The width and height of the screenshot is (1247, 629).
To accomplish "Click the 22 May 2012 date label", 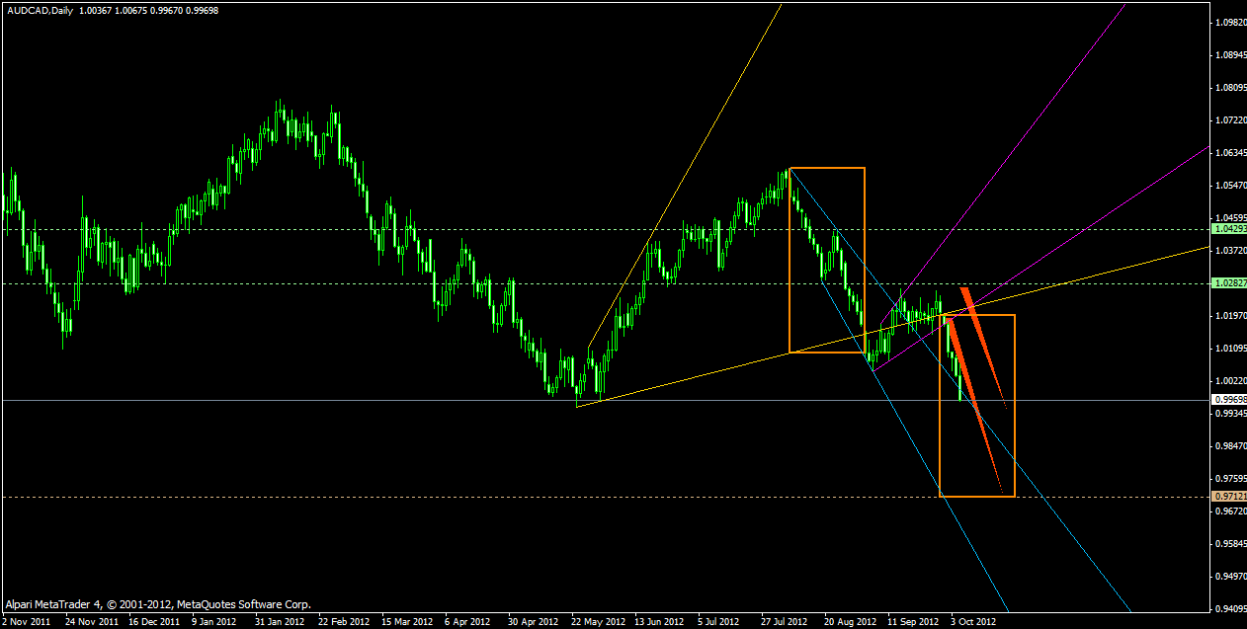I will coord(598,622).
